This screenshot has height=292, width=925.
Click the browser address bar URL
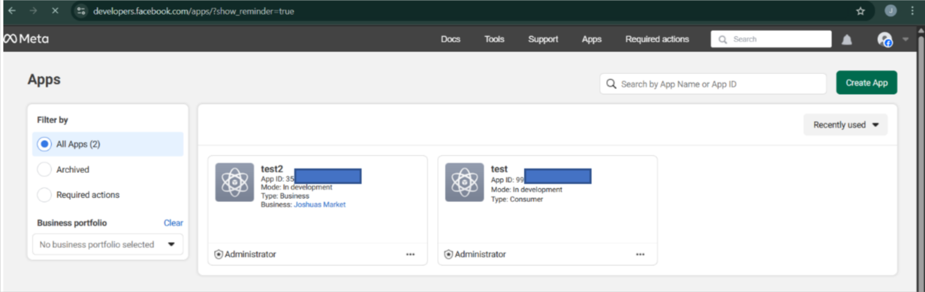point(193,11)
